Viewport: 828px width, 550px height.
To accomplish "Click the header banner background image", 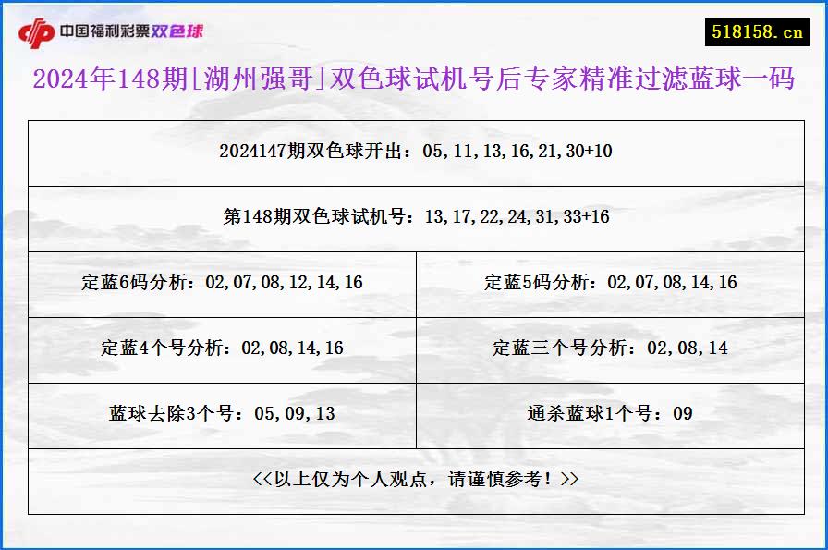I will (x=414, y=29).
